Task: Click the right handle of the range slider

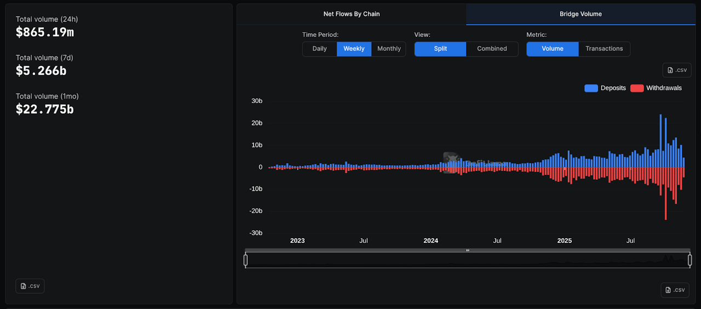Action: click(x=690, y=260)
